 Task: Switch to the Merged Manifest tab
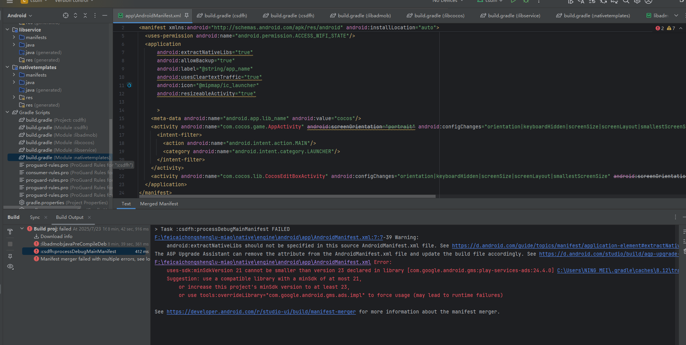[159, 204]
